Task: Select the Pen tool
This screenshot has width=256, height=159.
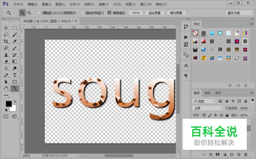Action: tap(6, 75)
